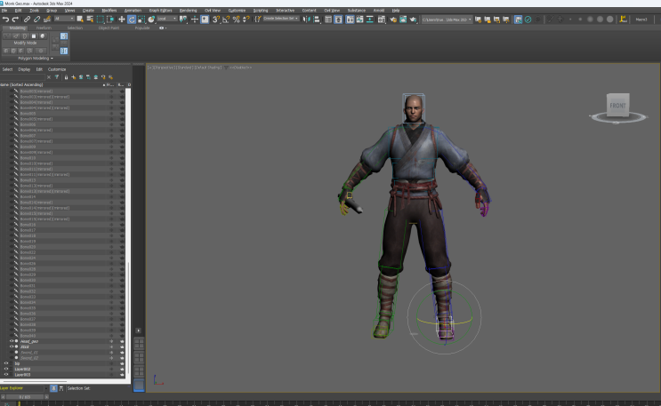Activate the Select and Rotate tool
Viewport: 661px width, 406px height.
point(132,20)
